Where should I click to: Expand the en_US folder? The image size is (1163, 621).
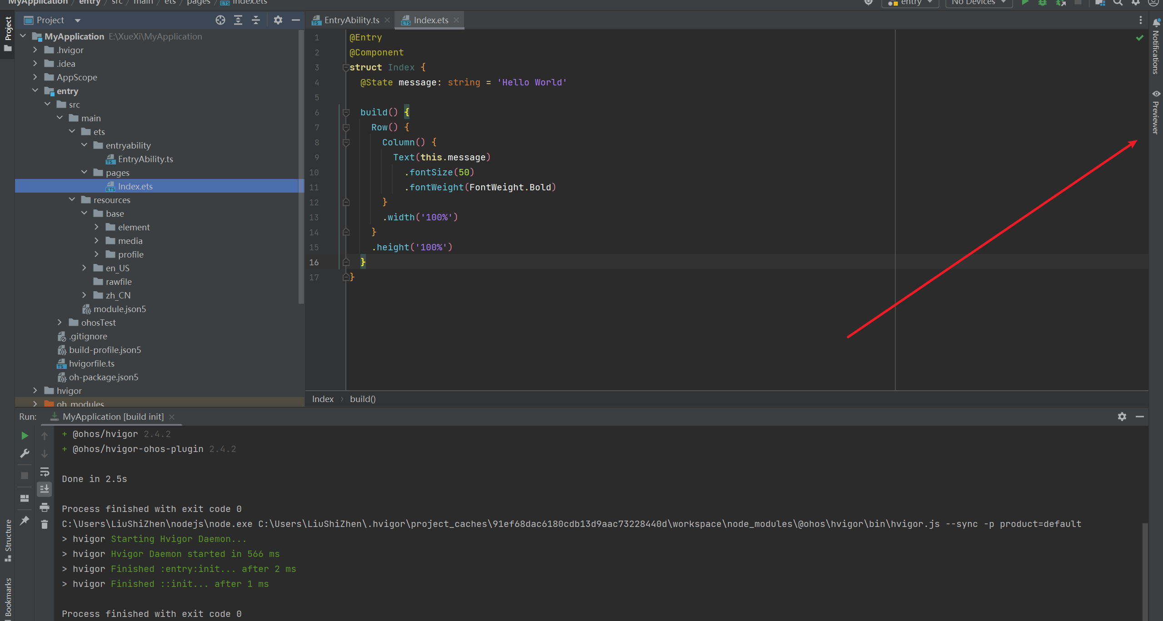(x=84, y=268)
